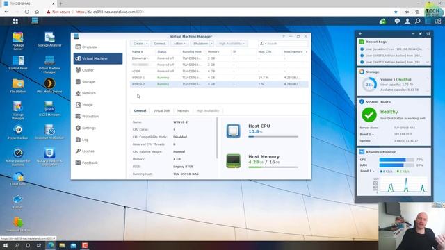The height and width of the screenshot is (250, 445).
Task: Open the Storage Manager desktop icon
Action: pyautogui.click(x=17, y=110)
